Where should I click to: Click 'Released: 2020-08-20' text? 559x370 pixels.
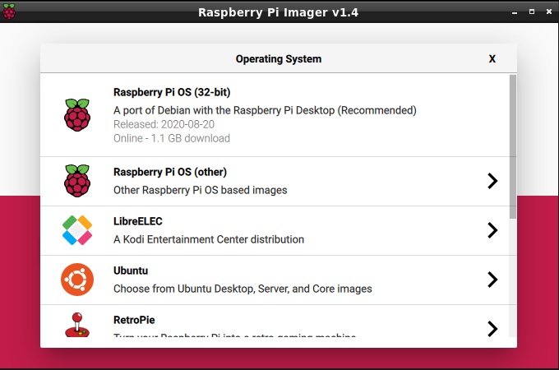tap(164, 124)
